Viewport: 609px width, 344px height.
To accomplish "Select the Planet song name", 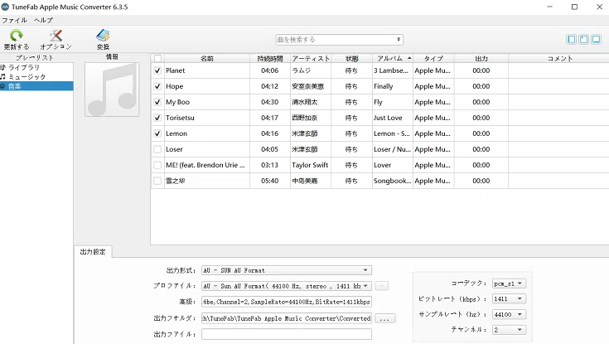I will 175,70.
